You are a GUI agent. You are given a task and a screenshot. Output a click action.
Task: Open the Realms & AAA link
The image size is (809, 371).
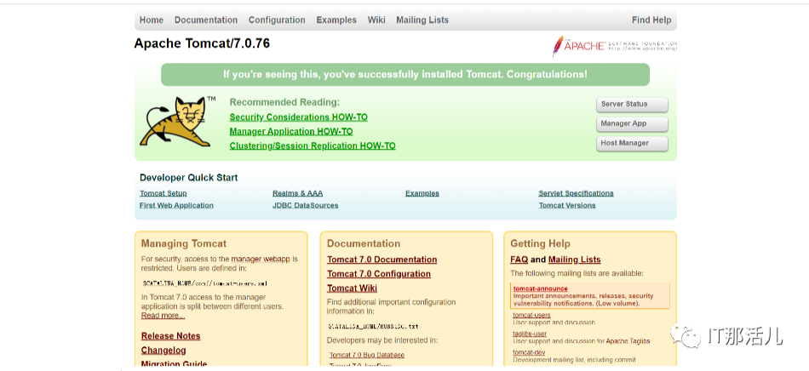[298, 193]
